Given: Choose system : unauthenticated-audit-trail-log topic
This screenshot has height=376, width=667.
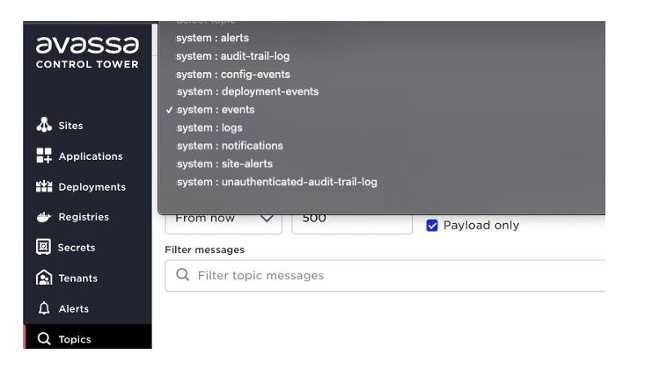Looking at the screenshot, I should point(277,182).
